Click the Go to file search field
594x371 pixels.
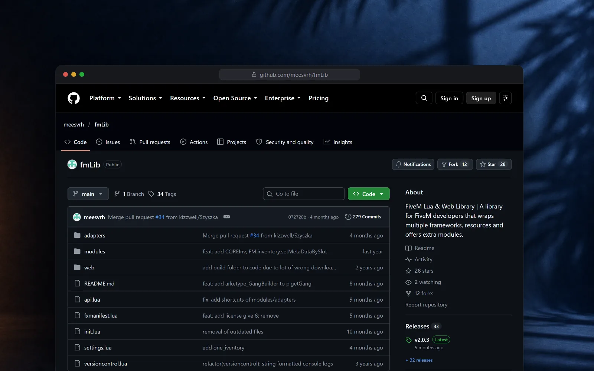pos(304,194)
